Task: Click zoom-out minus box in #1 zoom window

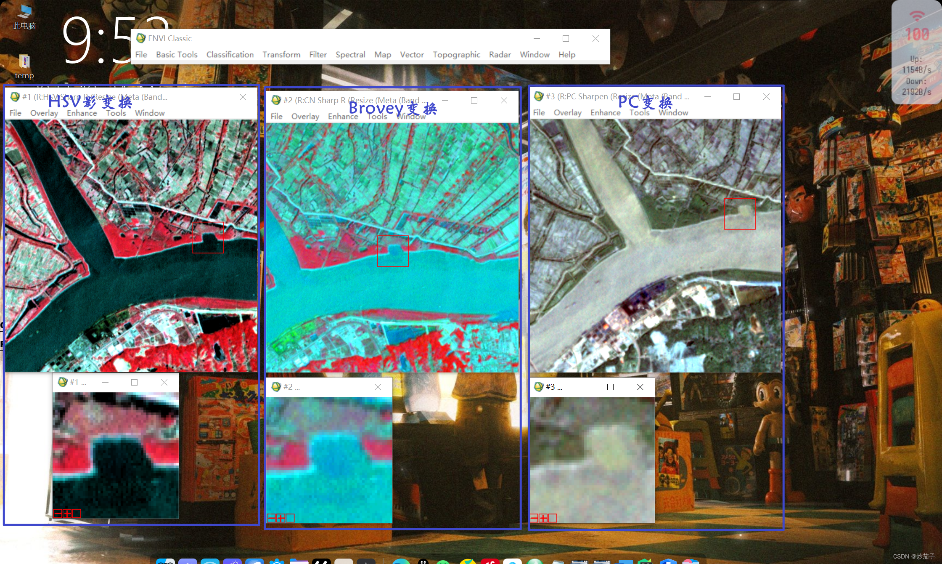Action: click(x=58, y=513)
